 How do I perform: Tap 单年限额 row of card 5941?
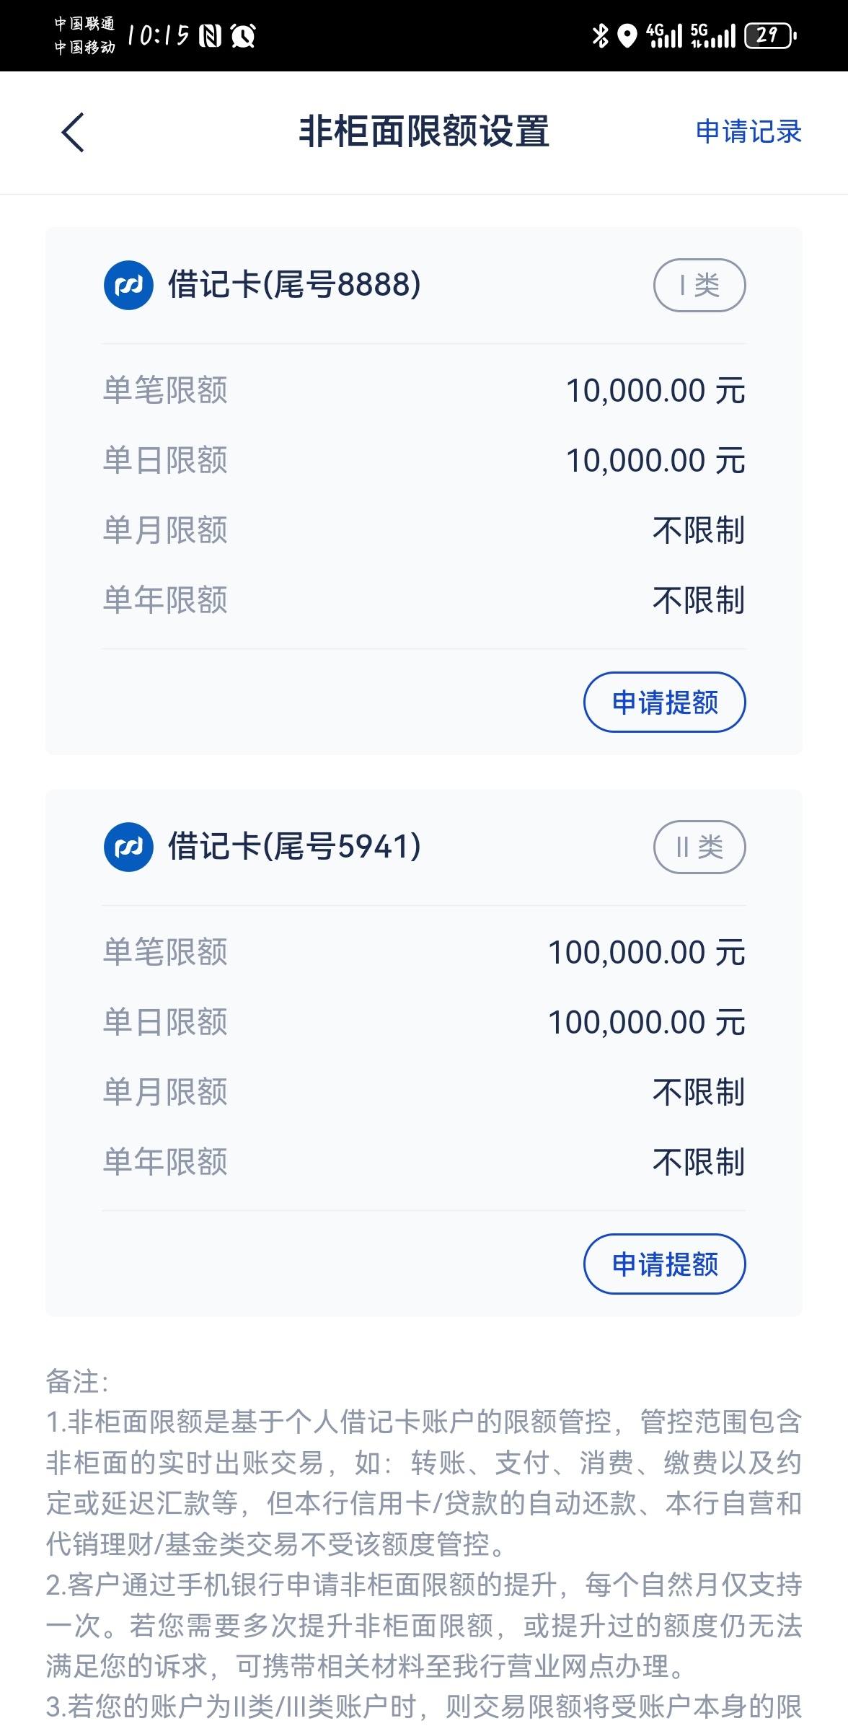[x=423, y=1162]
